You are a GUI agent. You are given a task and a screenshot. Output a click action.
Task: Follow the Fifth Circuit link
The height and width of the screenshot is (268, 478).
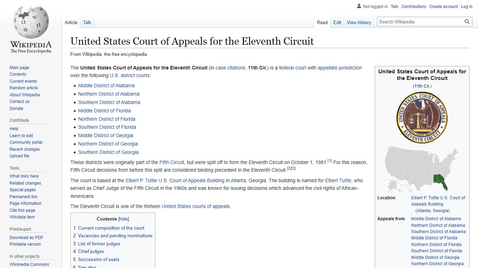(171, 162)
